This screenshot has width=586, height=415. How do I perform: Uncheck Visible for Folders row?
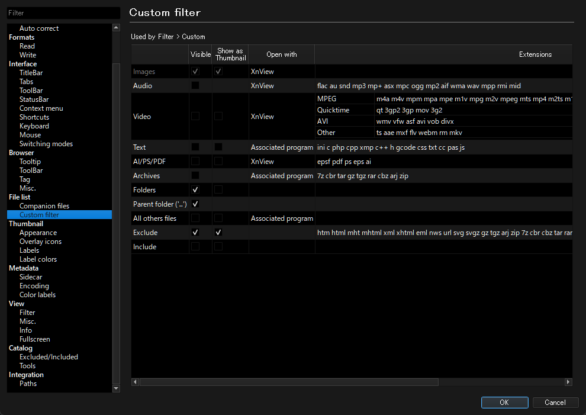coord(195,190)
